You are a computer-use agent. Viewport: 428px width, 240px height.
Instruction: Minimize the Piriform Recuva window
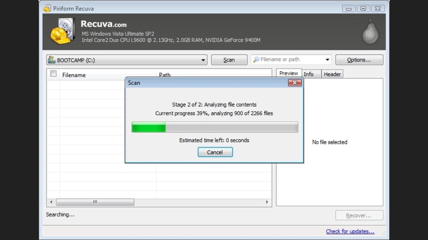pos(349,9)
